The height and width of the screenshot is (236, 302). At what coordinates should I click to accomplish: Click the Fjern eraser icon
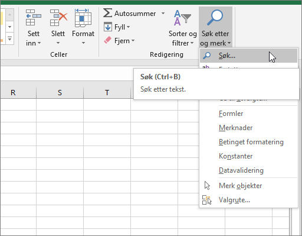click(x=107, y=40)
